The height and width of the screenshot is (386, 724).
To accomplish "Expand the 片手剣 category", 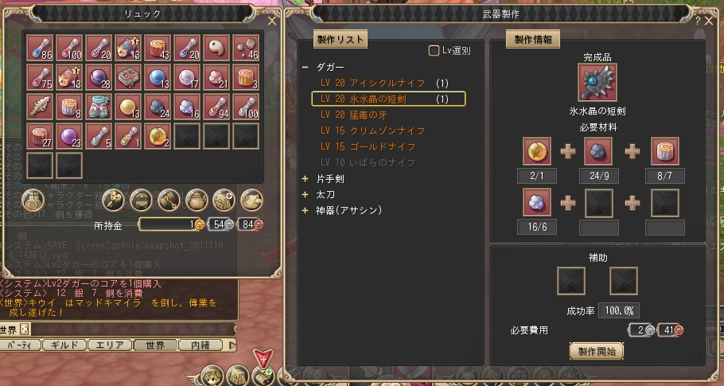I will [305, 179].
